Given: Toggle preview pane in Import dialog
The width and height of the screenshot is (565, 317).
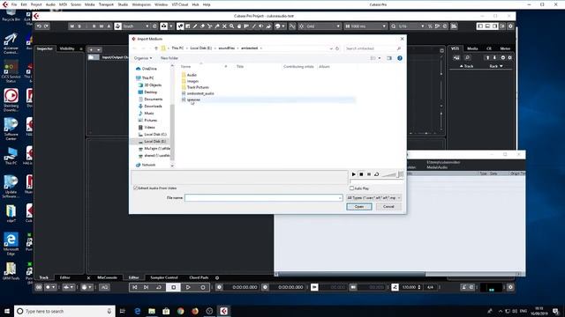Looking at the screenshot, I should pos(389,58).
